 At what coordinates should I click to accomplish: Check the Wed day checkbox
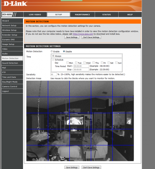click(x=84, y=63)
